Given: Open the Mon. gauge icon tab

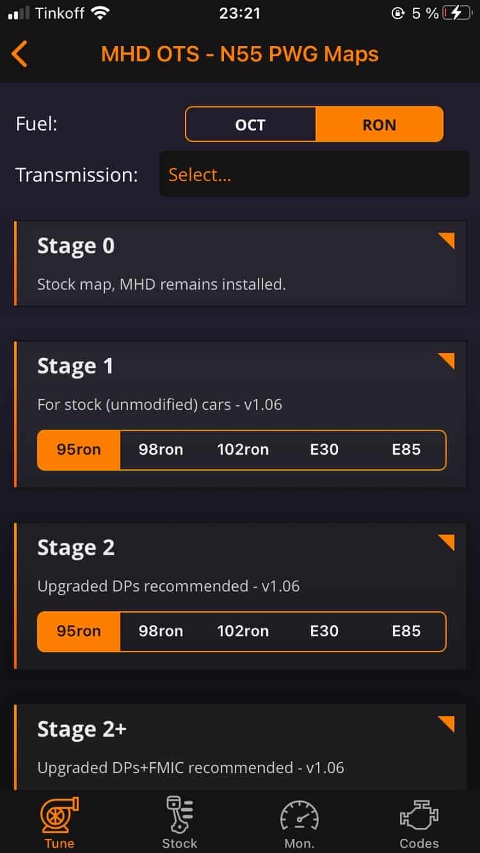Looking at the screenshot, I should (x=299, y=823).
